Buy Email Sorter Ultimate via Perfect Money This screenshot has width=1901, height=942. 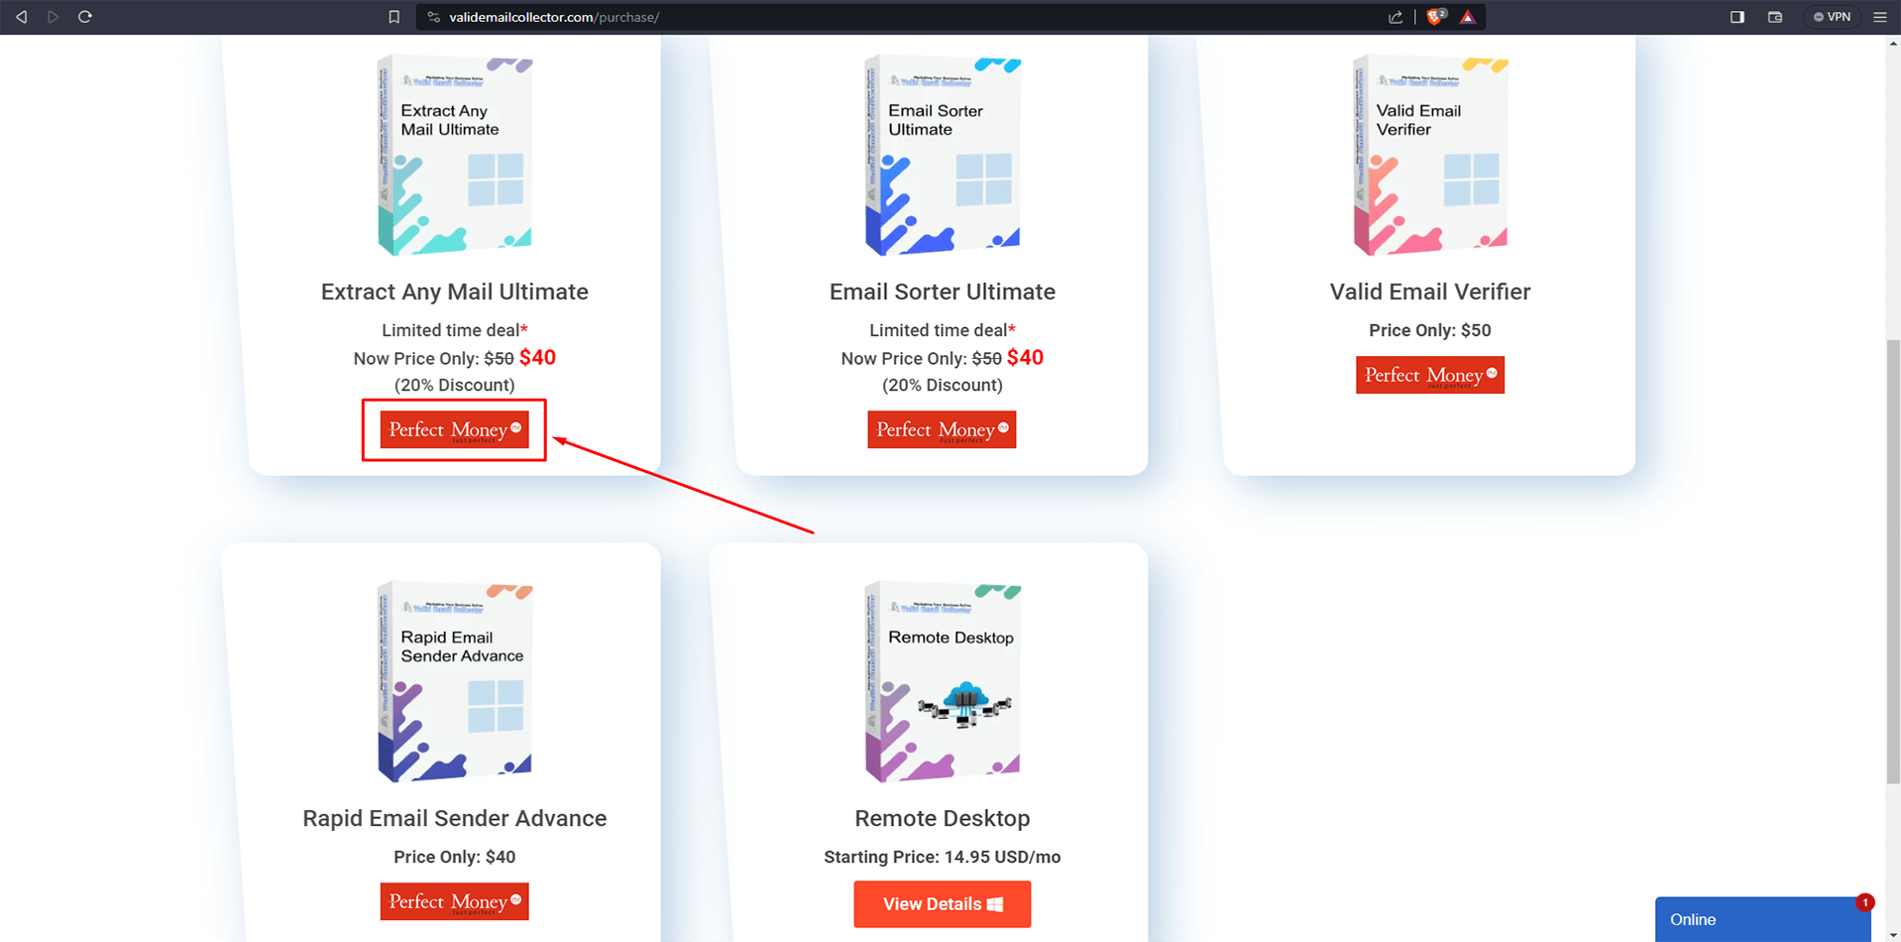click(x=942, y=429)
